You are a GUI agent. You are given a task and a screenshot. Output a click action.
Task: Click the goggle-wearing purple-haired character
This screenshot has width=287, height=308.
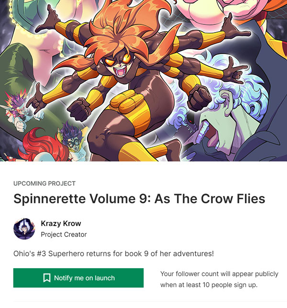(73, 139)
